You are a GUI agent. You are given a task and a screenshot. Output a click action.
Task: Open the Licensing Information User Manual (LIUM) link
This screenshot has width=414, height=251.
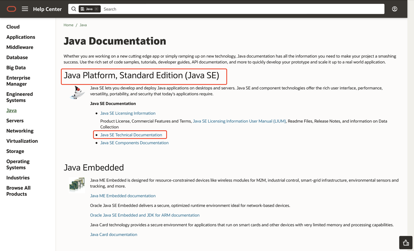pyautogui.click(x=239, y=121)
